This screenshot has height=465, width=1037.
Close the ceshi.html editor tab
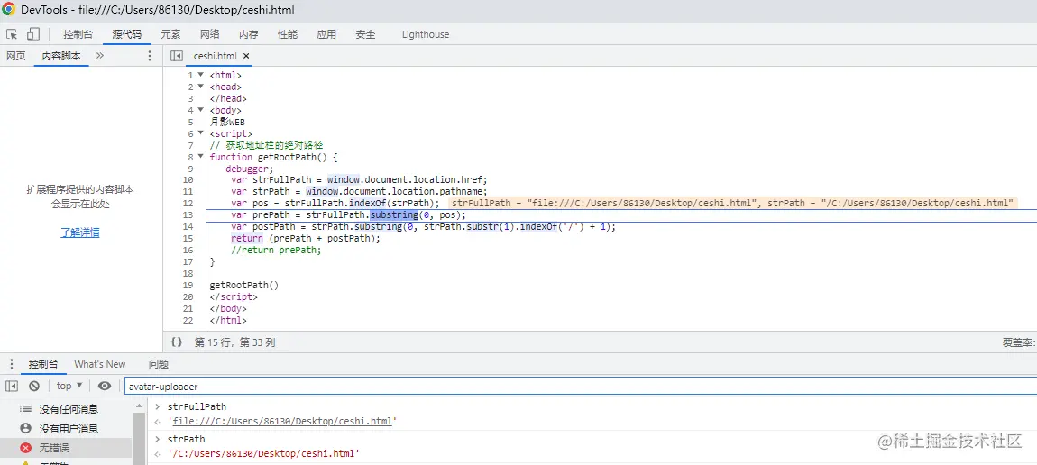point(246,56)
